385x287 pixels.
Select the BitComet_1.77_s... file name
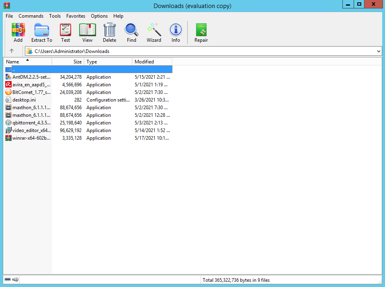pyautogui.click(x=31, y=92)
